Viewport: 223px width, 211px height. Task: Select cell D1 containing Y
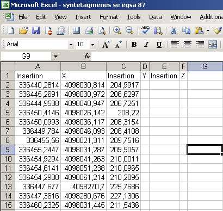145,76
